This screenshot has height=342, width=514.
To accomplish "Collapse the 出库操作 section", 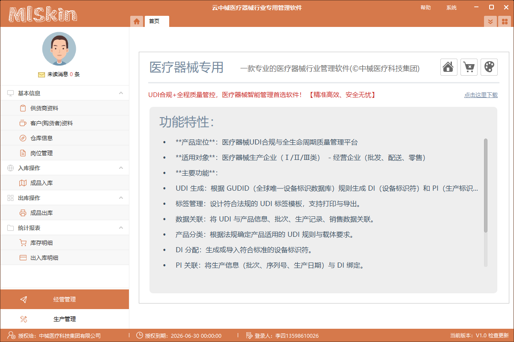I will pos(121,198).
